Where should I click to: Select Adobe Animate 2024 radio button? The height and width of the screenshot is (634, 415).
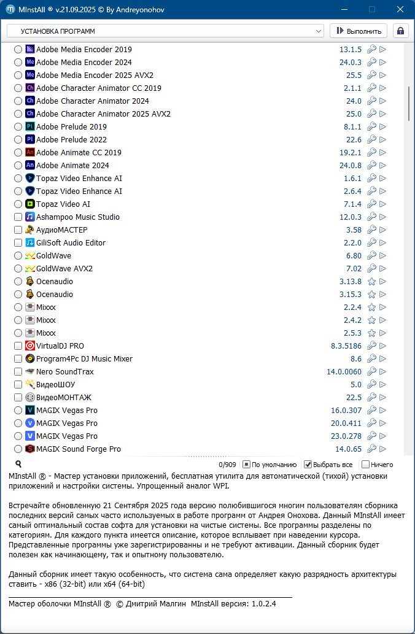(18, 166)
